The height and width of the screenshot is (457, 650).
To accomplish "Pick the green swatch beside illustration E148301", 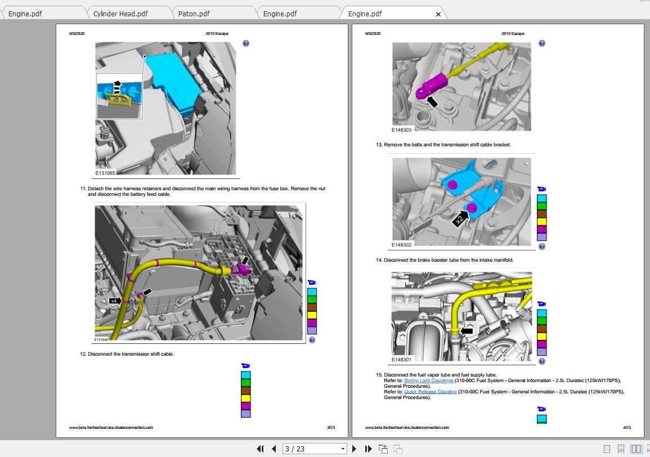I will click(x=542, y=321).
